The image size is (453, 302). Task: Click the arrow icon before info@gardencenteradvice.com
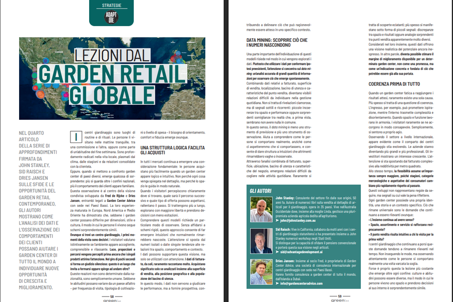coord(277,283)
